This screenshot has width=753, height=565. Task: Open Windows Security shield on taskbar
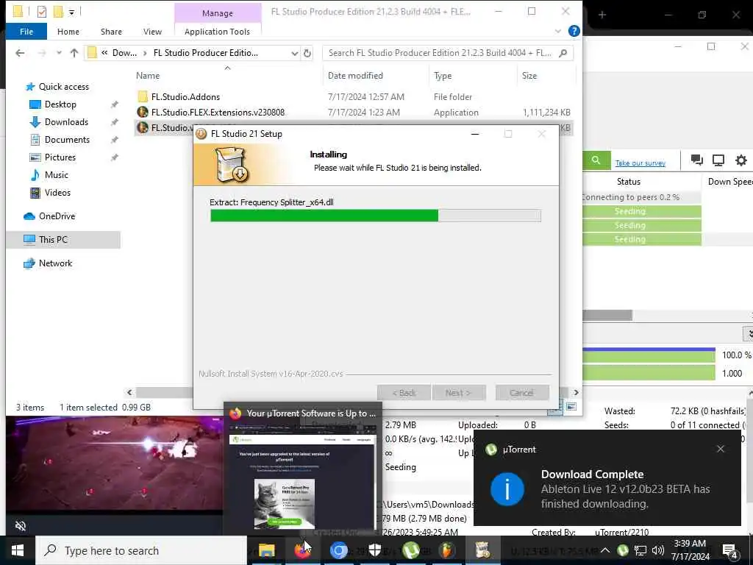click(x=374, y=550)
